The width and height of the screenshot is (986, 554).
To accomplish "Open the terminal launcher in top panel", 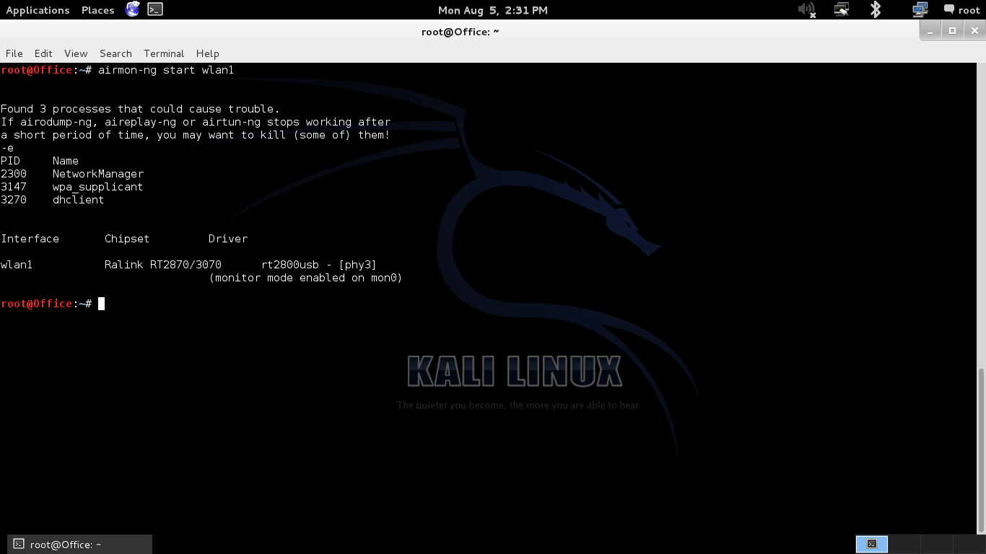I will click(x=155, y=9).
